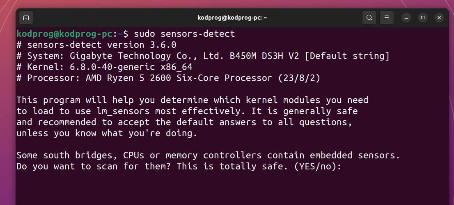
Task: Open a new terminal tab
Action: point(26,18)
